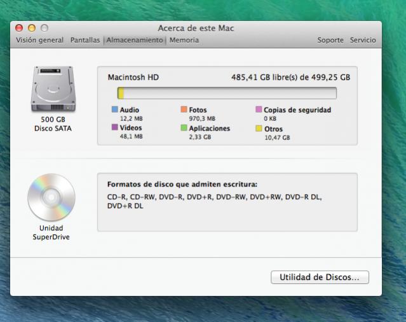Click the disabled gray zoom button

click(44, 28)
